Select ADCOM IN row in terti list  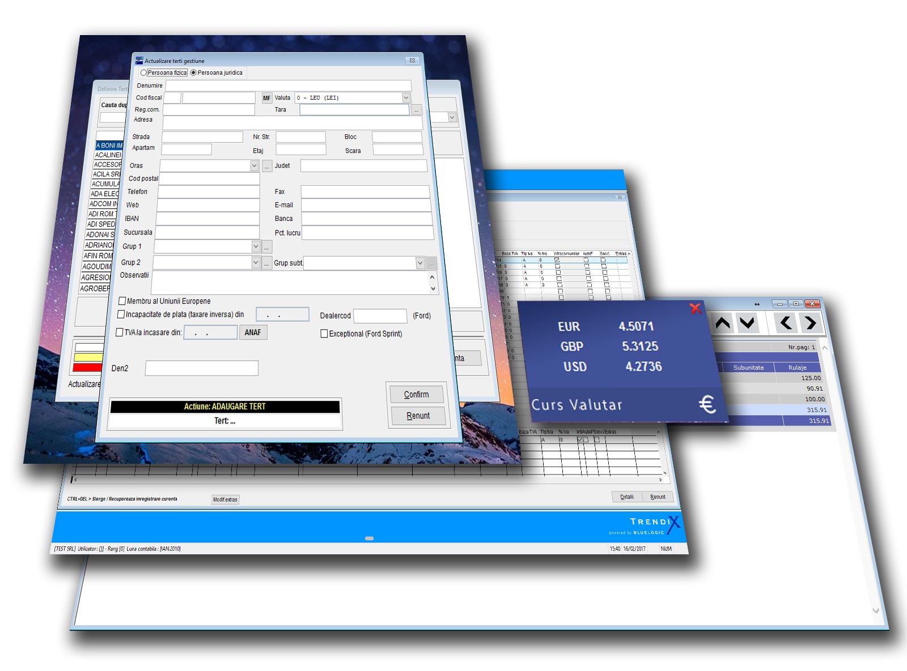tap(103, 204)
